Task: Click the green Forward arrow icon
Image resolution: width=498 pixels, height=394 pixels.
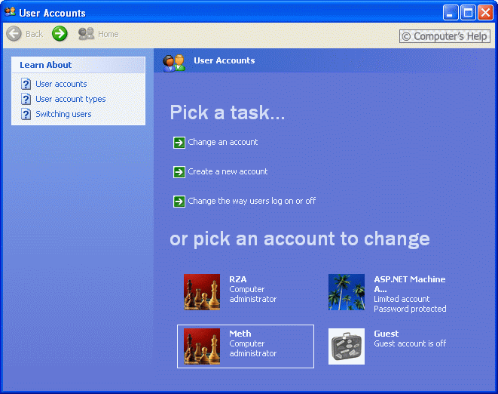Action: click(x=60, y=34)
